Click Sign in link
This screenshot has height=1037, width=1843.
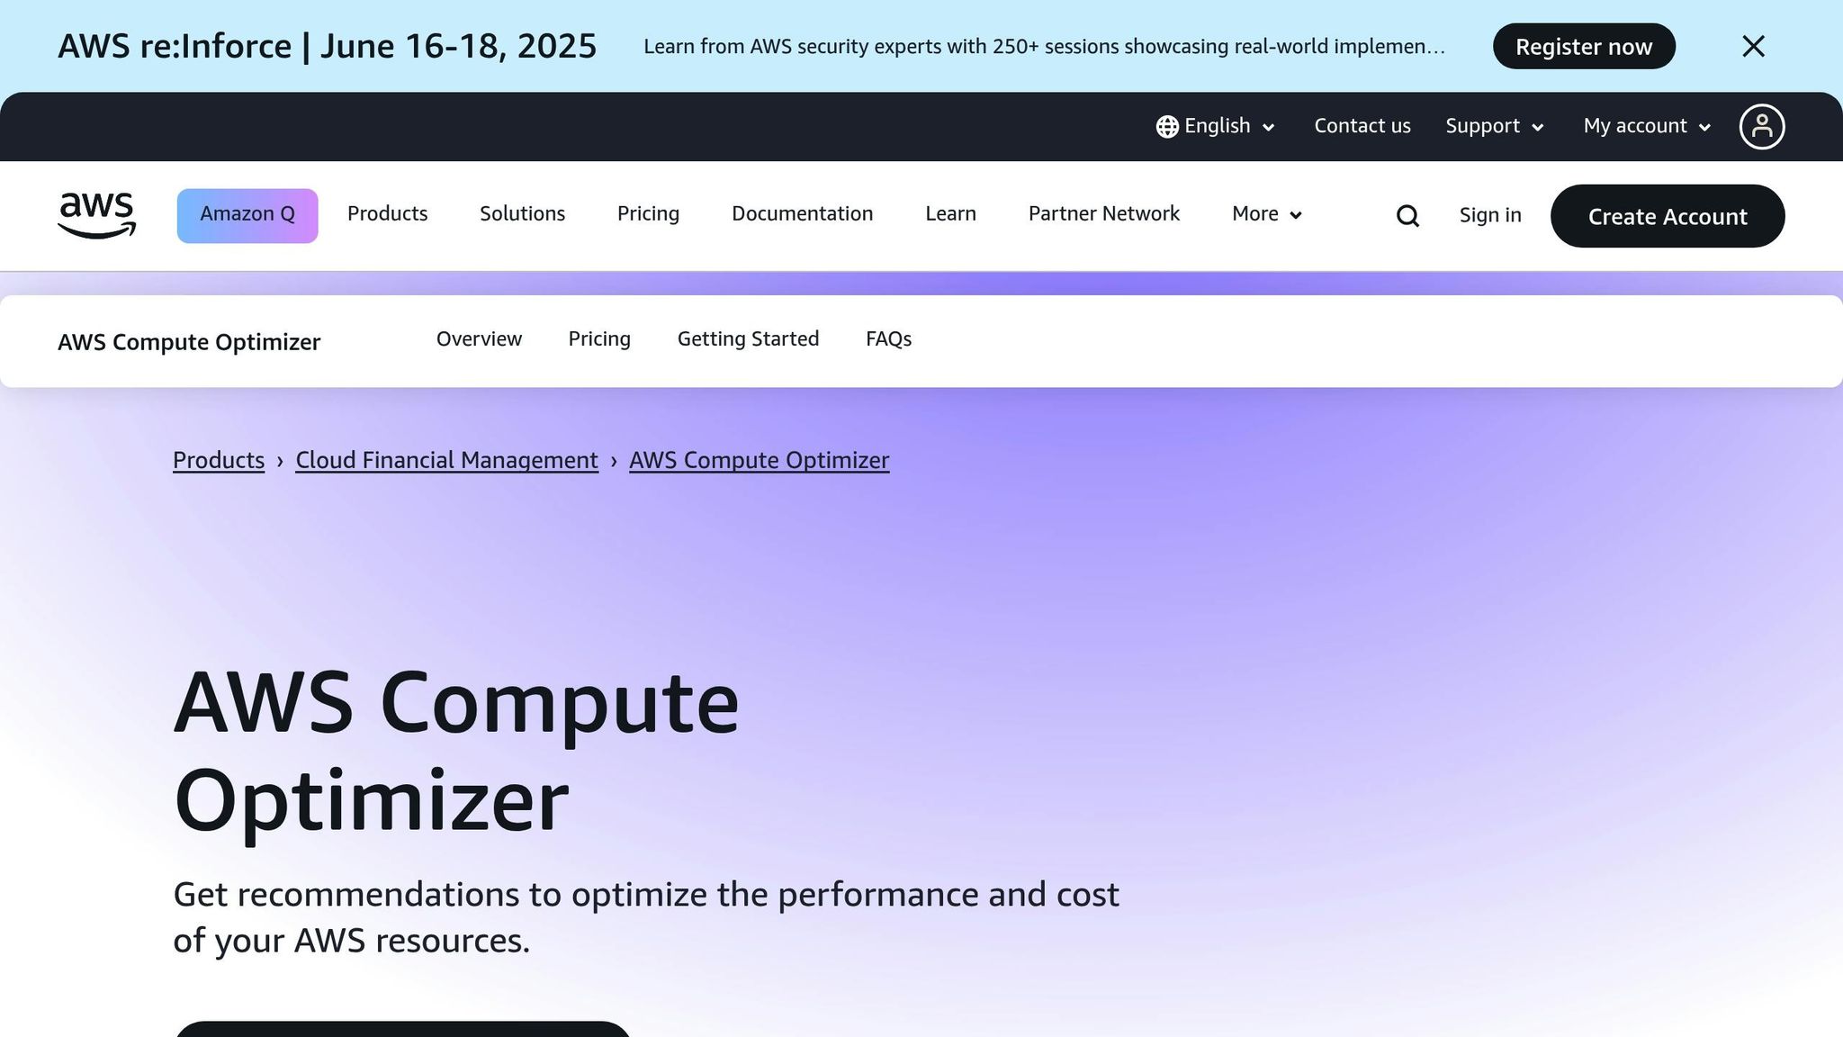pyautogui.click(x=1490, y=215)
